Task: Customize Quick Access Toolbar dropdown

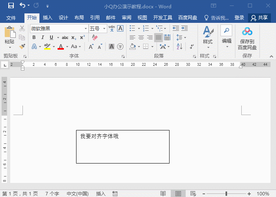Action: 47,6
